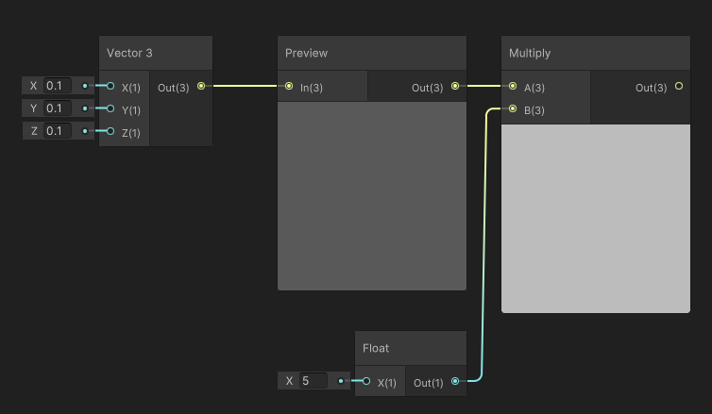Click the X(1) input port on Vector 3
Screen dimensions: 712x414
click(110, 86)
